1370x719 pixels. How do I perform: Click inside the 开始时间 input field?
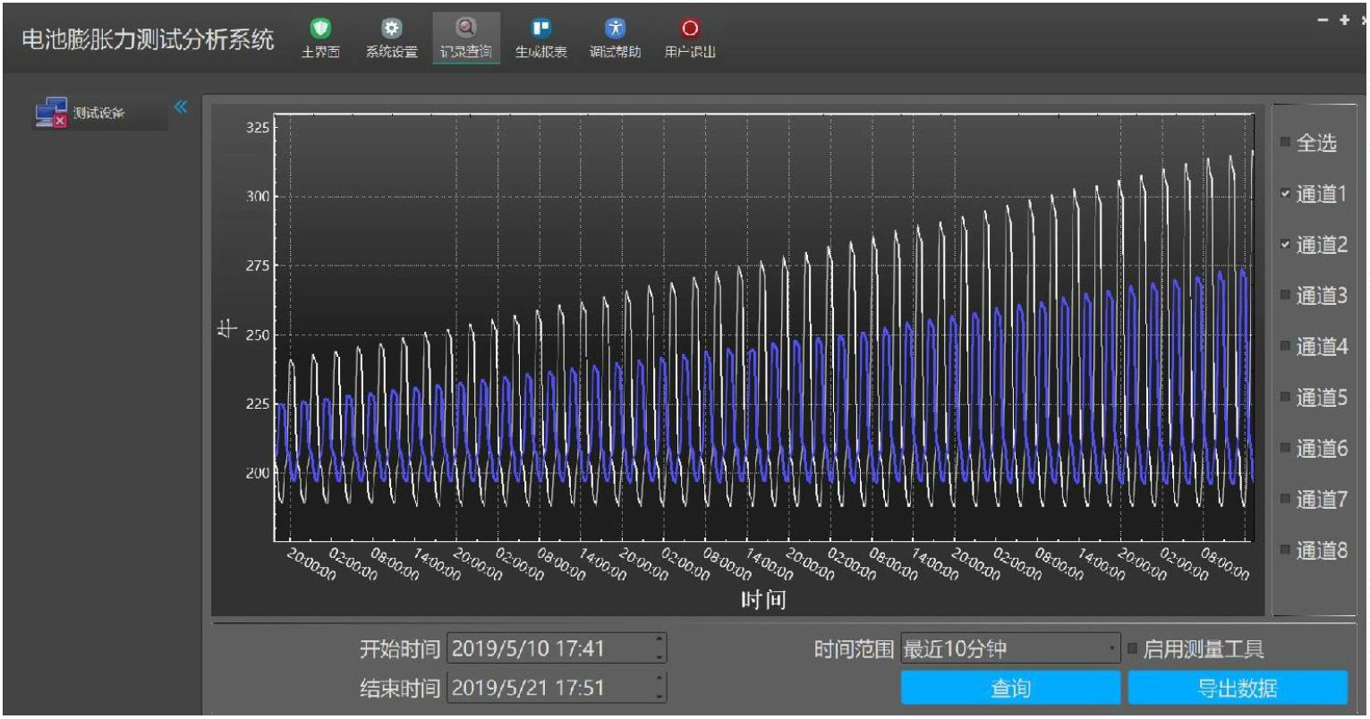click(546, 648)
